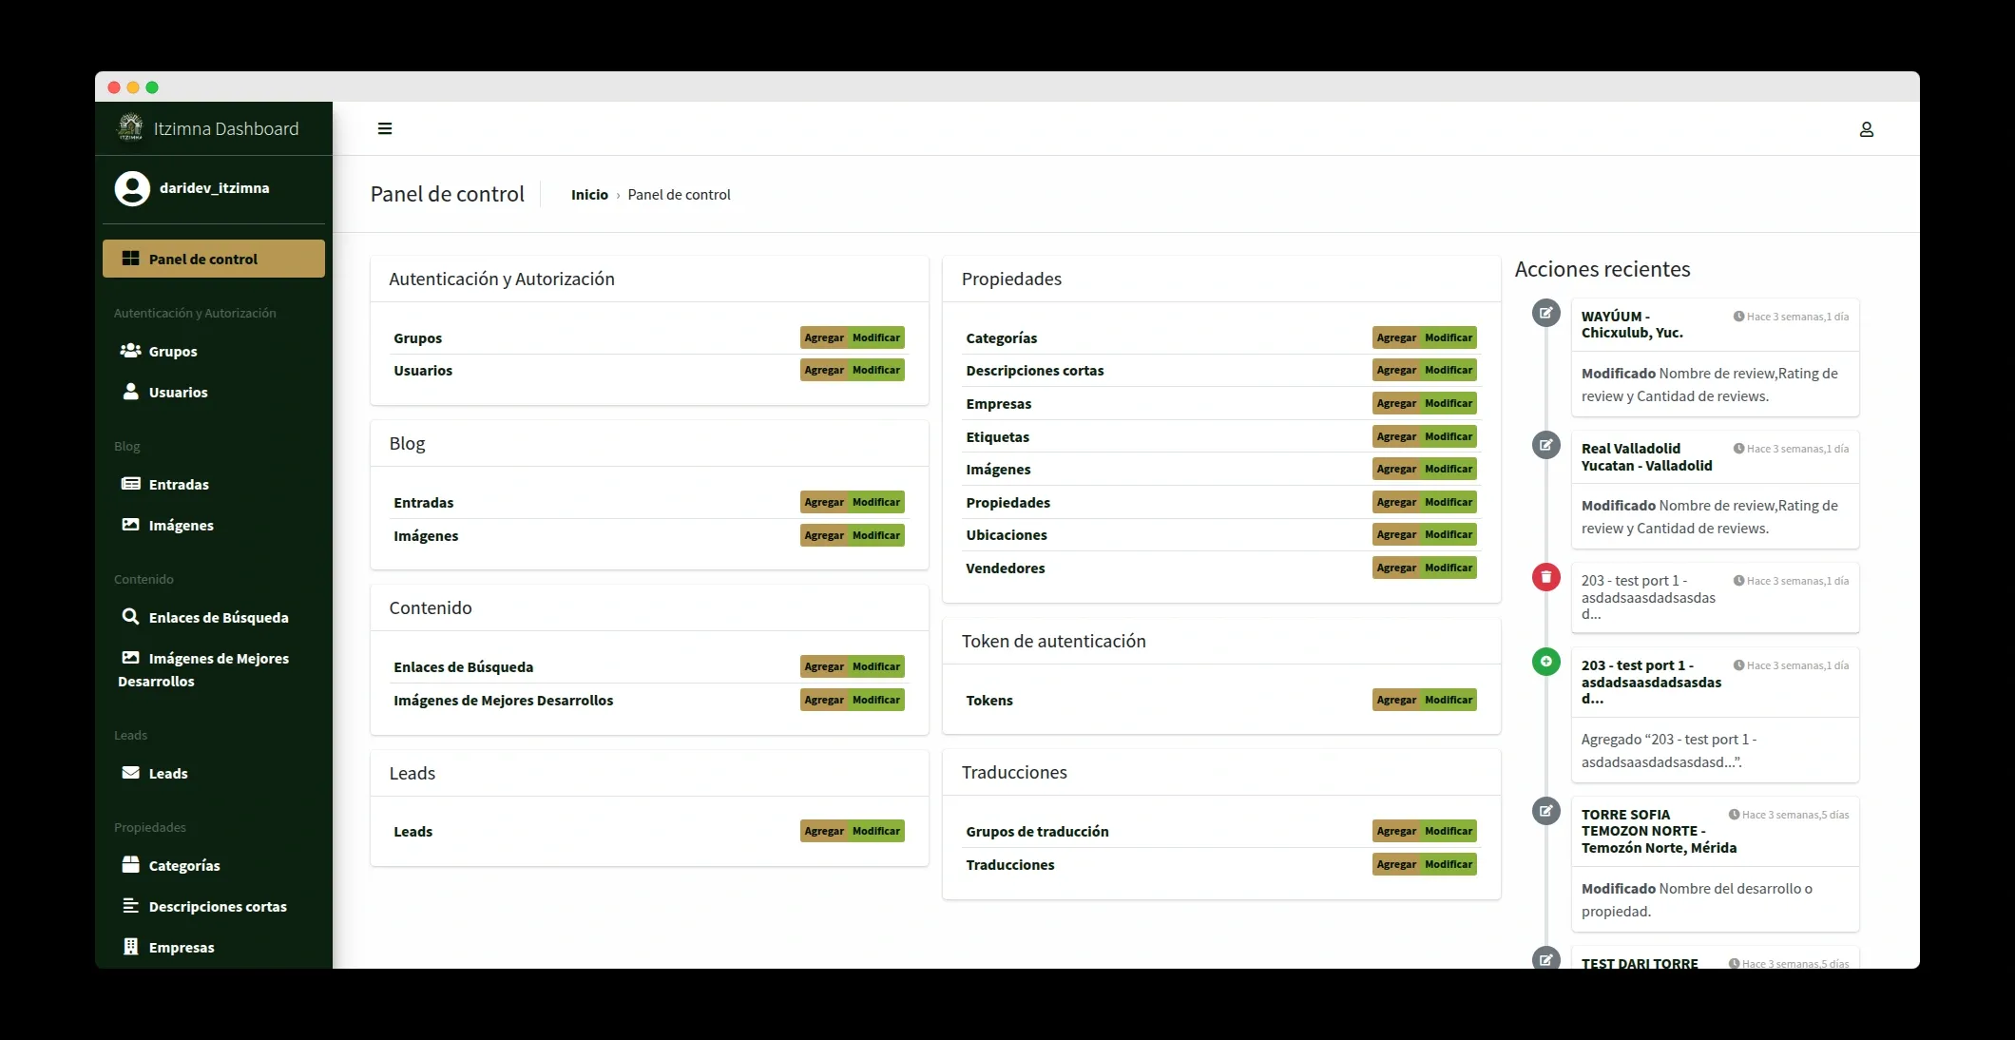Click the Usuarios icon in sidebar
Screen dimensions: 2015x1040
[x=129, y=391]
